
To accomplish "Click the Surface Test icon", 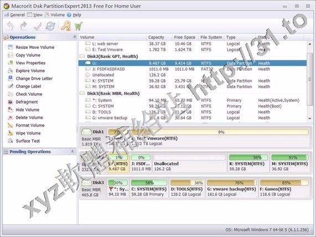I will click(x=11, y=141).
